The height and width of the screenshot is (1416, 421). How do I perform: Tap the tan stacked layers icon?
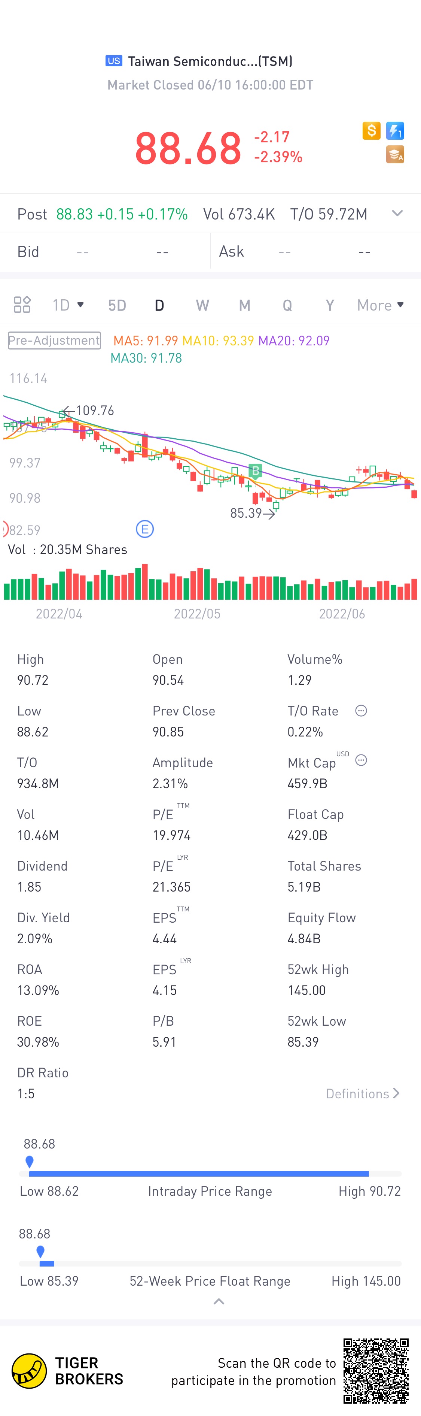[395, 154]
